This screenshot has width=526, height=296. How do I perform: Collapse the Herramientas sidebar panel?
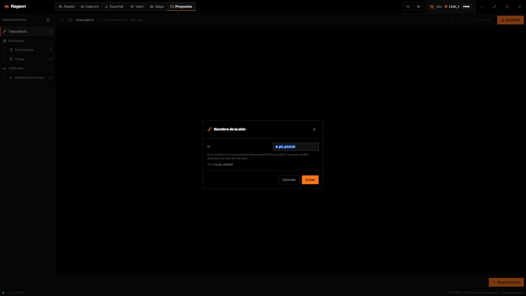(x=48, y=20)
